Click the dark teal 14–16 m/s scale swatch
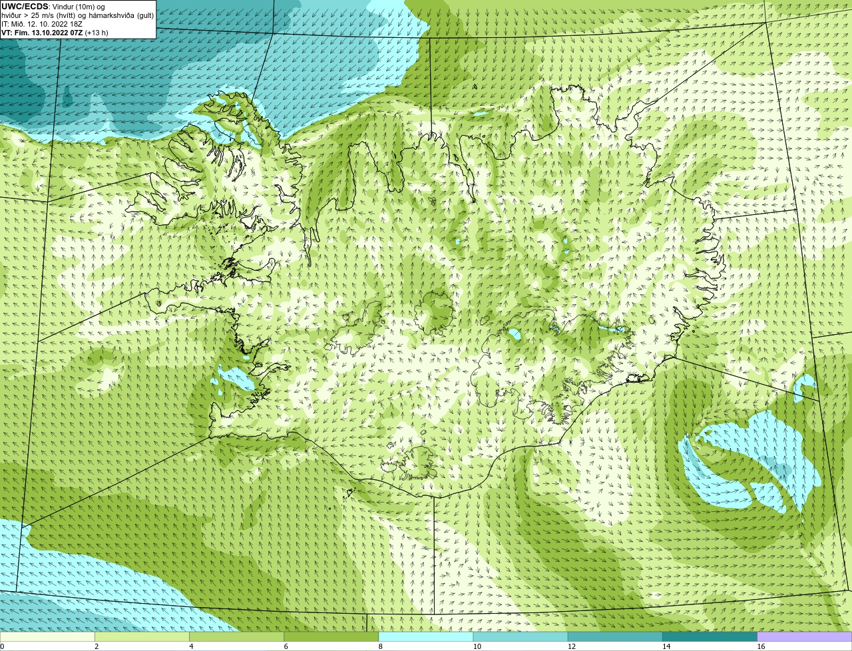Screen dimensions: 852x651 click(x=710, y=637)
